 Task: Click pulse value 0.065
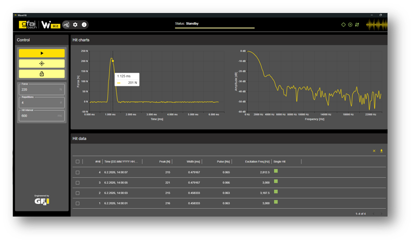tap(226, 172)
